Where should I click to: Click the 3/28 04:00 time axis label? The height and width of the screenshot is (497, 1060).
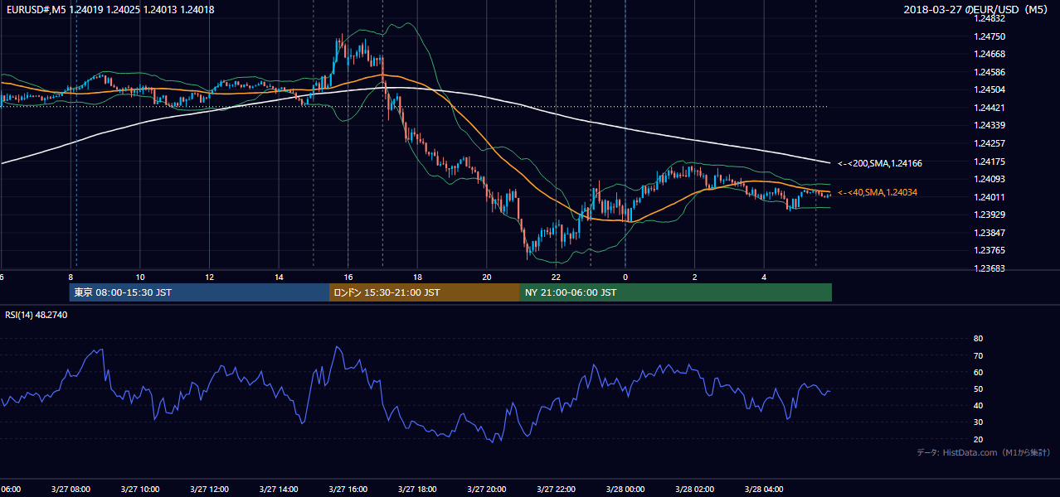pyautogui.click(x=763, y=489)
